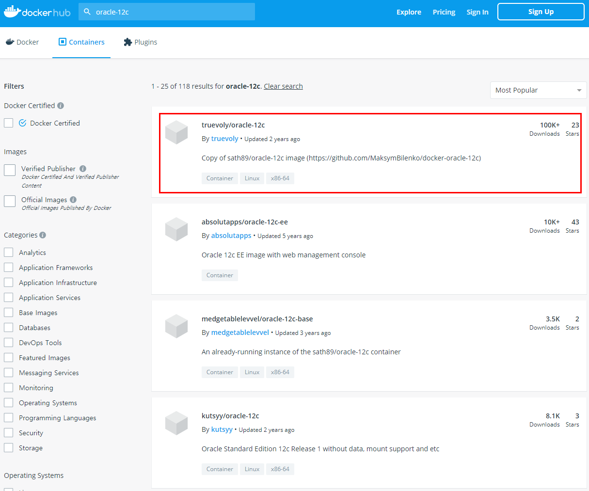The height and width of the screenshot is (491, 589).
Task: Click info icon next to Docker Certified
Action: click(x=61, y=106)
